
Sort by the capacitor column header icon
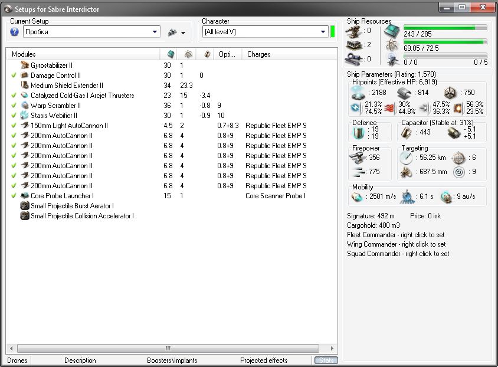(205, 54)
